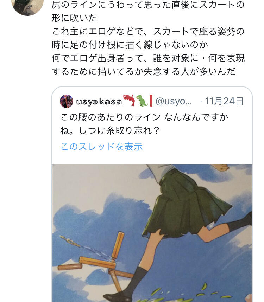Image resolution: width=264 pixels, height=302 pixels.
Task: Click the paragraph starting これ主にエロゲなどで
Action: pyautogui.click(x=148, y=38)
